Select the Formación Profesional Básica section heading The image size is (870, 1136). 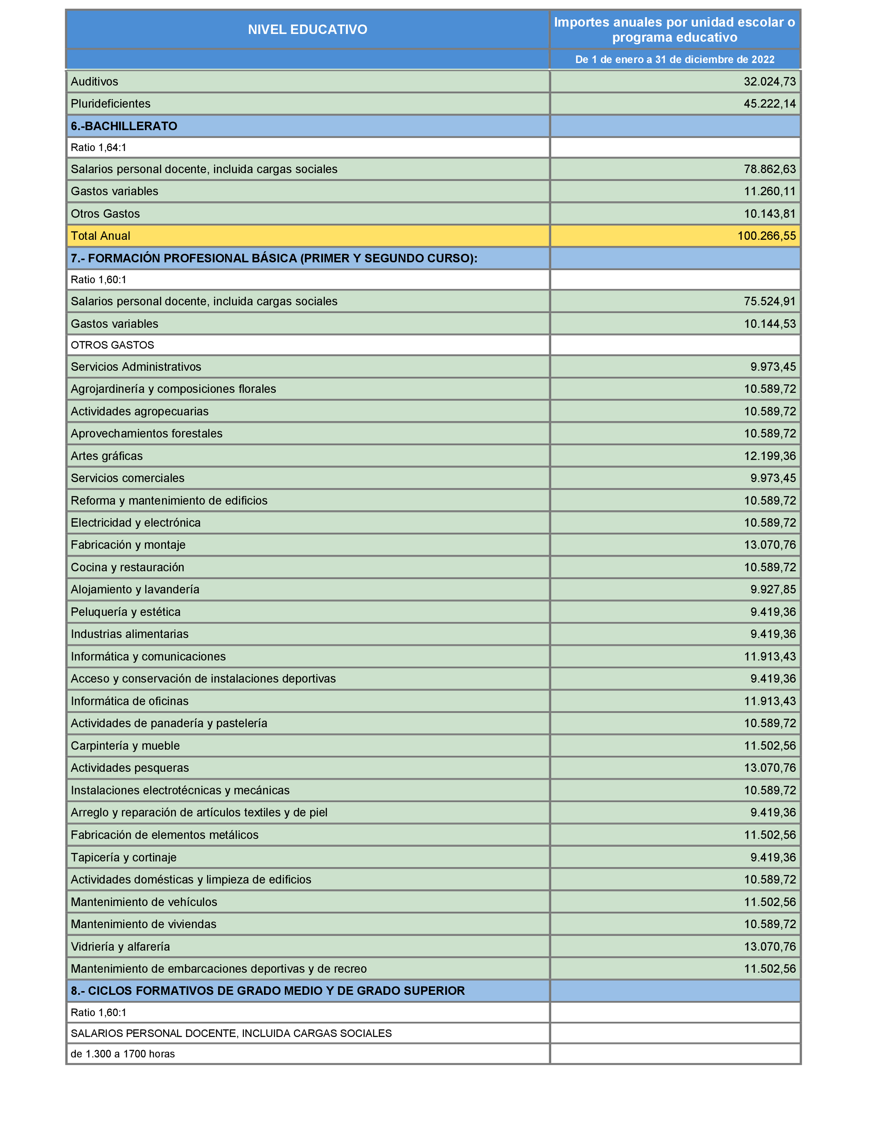tap(274, 258)
